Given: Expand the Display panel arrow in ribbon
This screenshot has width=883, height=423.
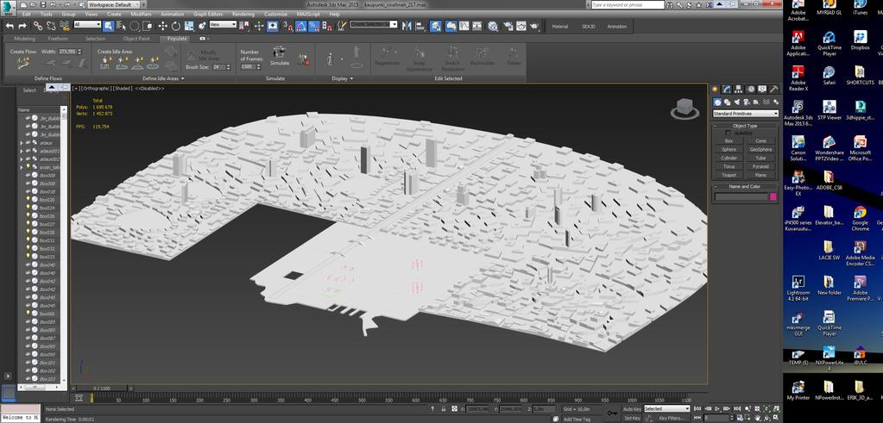Looking at the screenshot, I should click(351, 78).
